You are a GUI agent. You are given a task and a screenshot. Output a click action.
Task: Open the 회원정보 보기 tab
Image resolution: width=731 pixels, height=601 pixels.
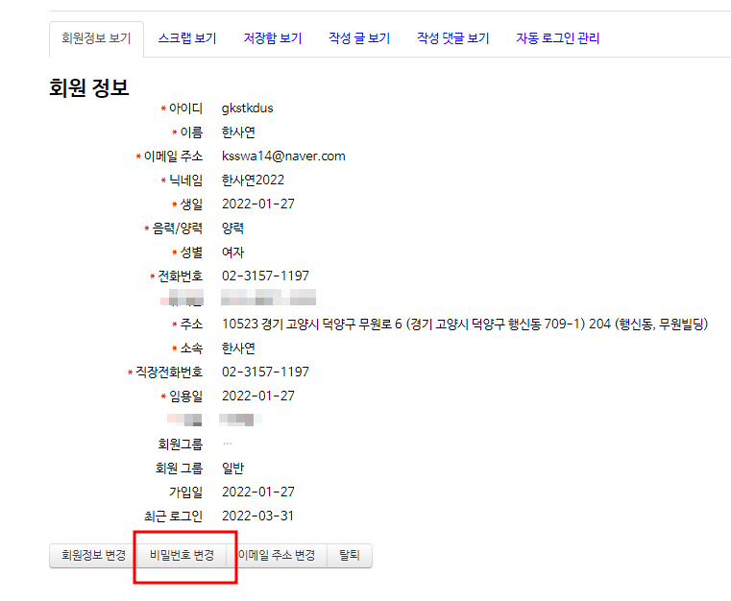[x=96, y=38]
